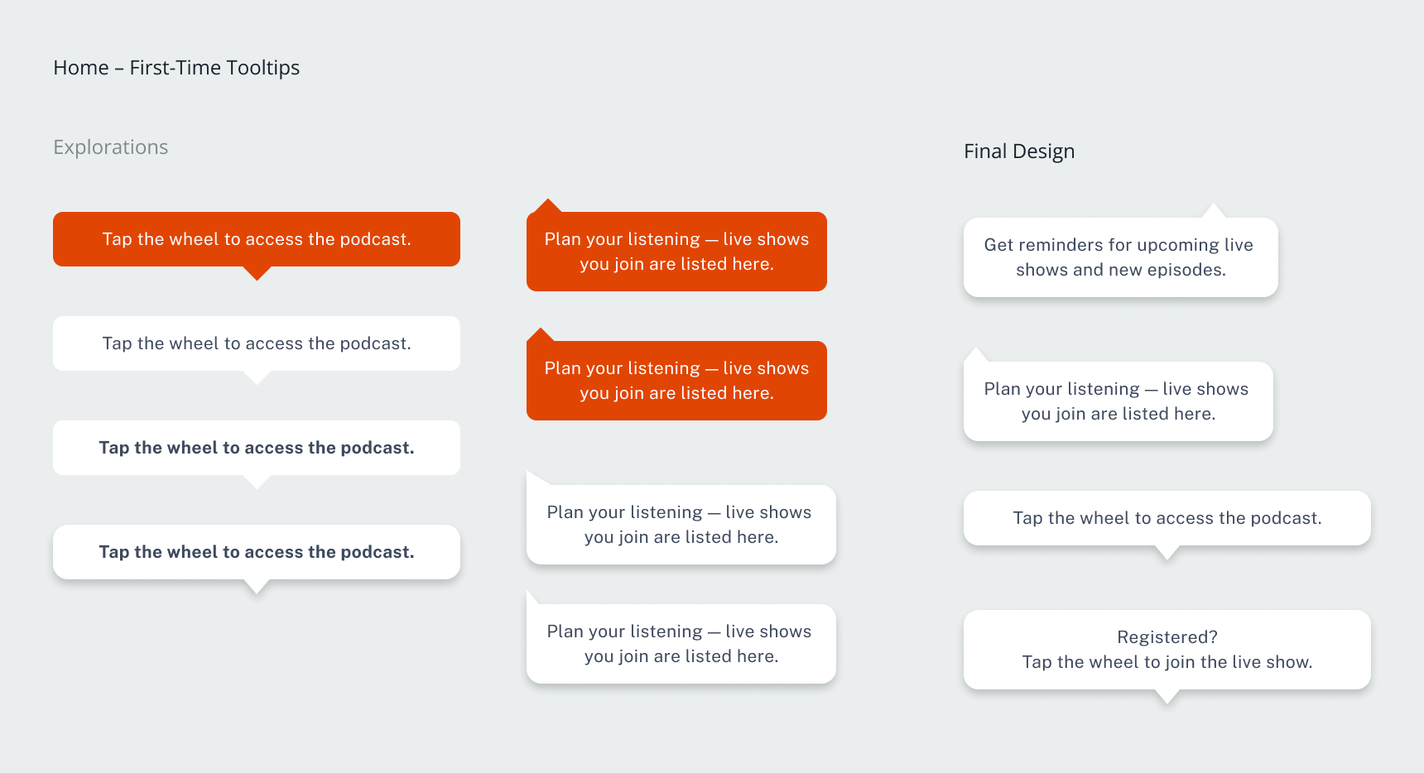This screenshot has height=773, width=1424.
Task: Click the down pointer on the orange podcast tooltip
Action: [257, 272]
